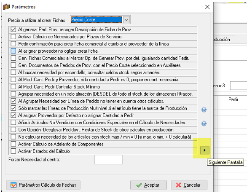Image resolution: width=247 pixels, height=193 pixels.
Task: Confirm with the Aceptar button
Action: (x=148, y=185)
